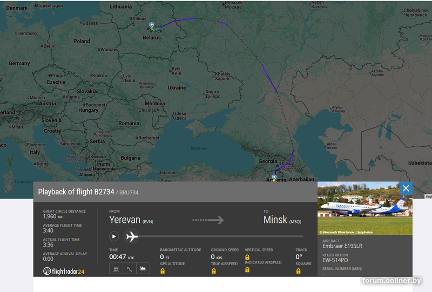Click the airplane marker on the playback slider
The width and height of the screenshot is (432, 292).
pyautogui.click(x=132, y=236)
